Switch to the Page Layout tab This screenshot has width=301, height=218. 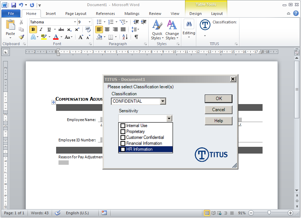tap(76, 14)
